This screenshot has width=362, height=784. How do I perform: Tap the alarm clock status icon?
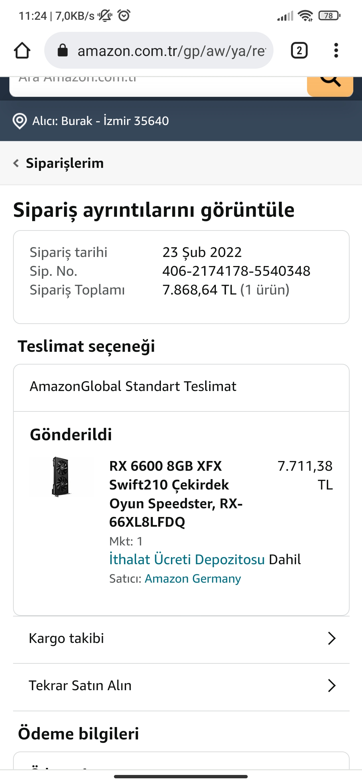pos(124,15)
